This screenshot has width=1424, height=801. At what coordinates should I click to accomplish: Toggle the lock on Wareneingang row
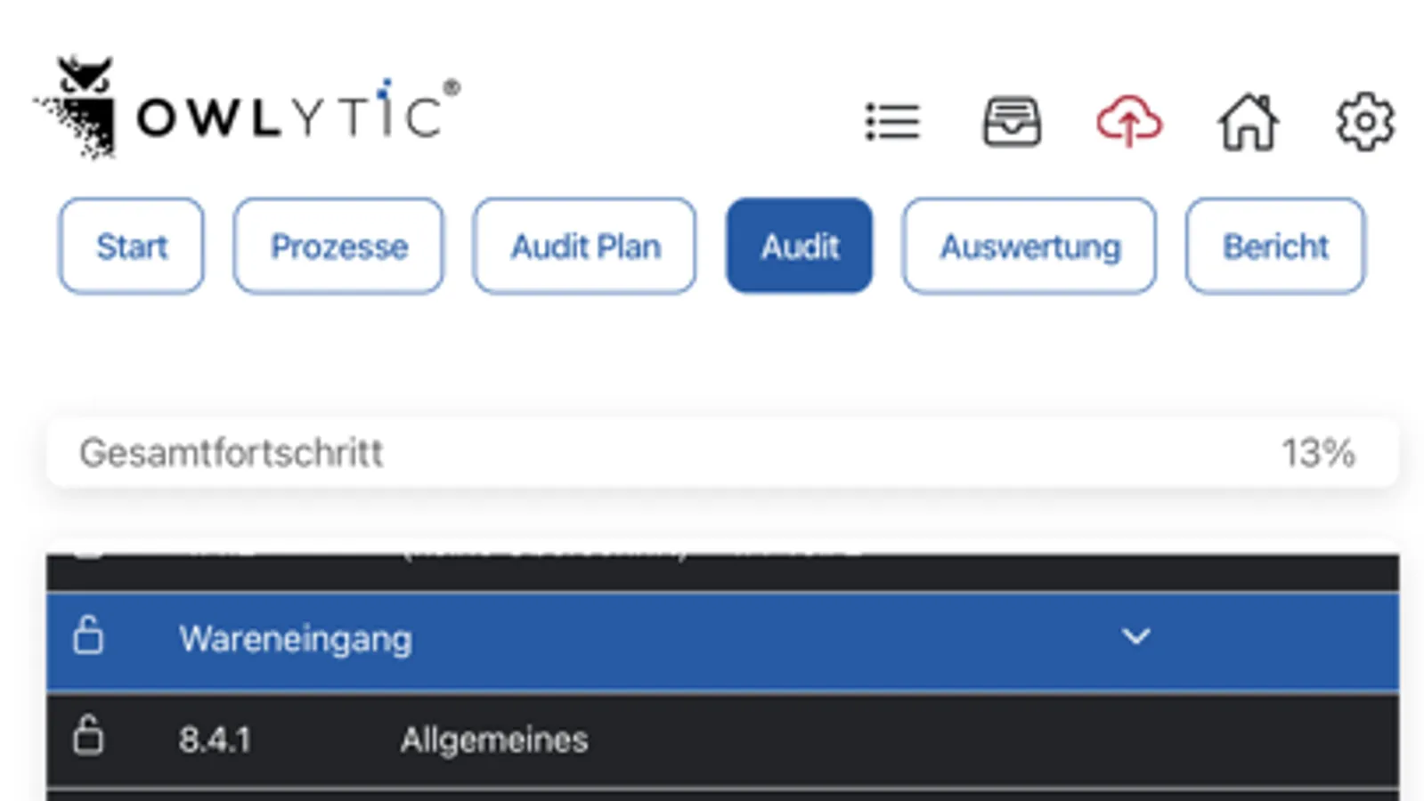point(88,637)
